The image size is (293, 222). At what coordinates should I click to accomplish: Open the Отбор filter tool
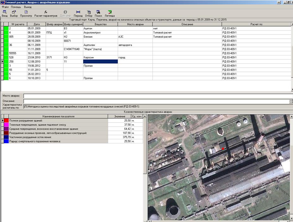tap(89, 13)
